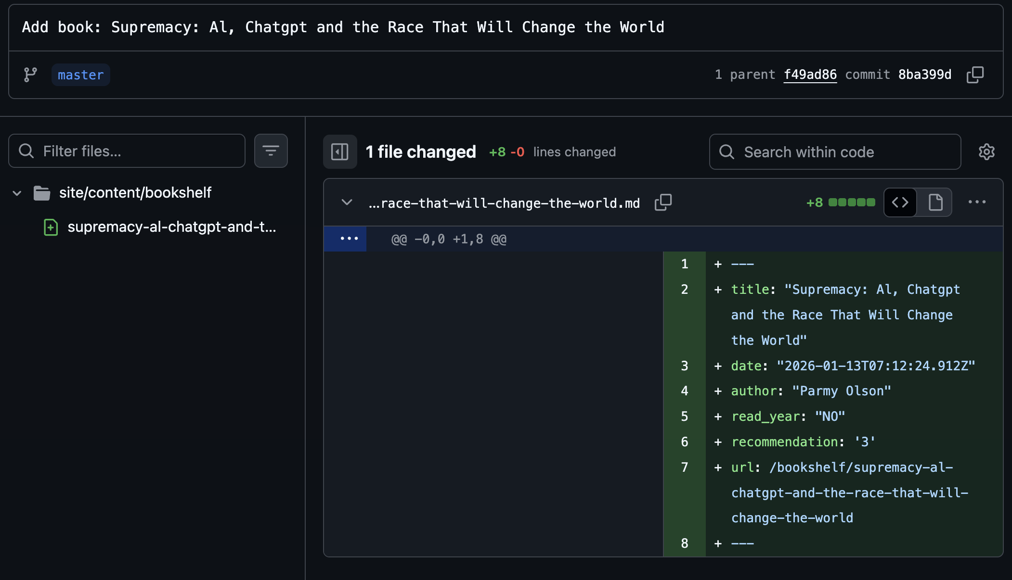Expand hidden lines with the ellipsis in gutter
1012x580 pixels.
tap(348, 239)
